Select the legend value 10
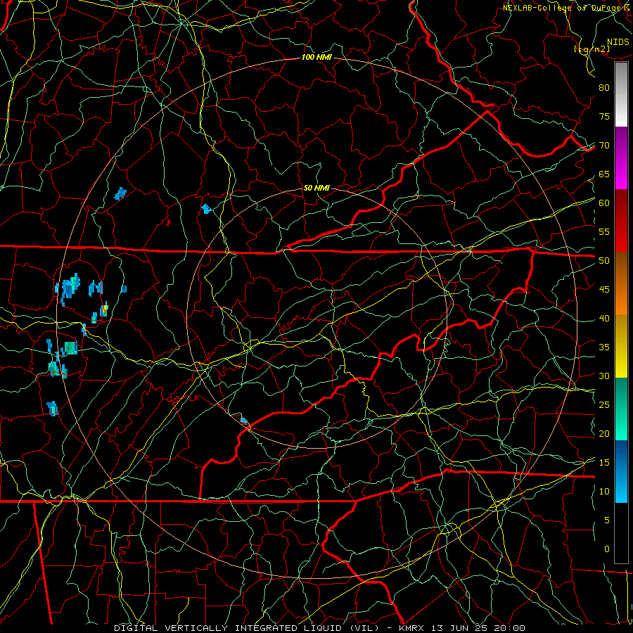Image resolution: width=633 pixels, height=633 pixels. [x=604, y=492]
